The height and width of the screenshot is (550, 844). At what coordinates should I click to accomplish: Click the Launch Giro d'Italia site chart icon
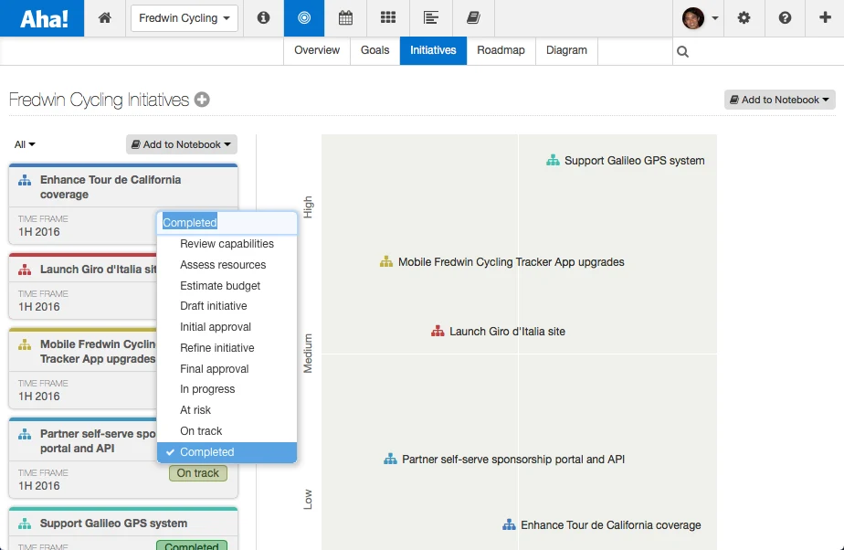438,332
